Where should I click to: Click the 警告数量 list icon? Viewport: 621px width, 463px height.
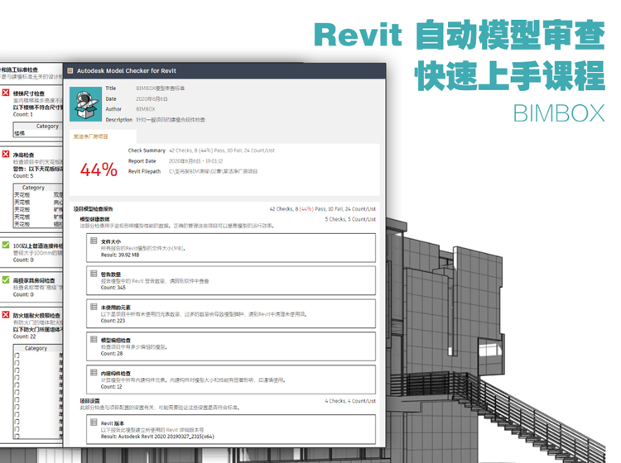point(93,274)
